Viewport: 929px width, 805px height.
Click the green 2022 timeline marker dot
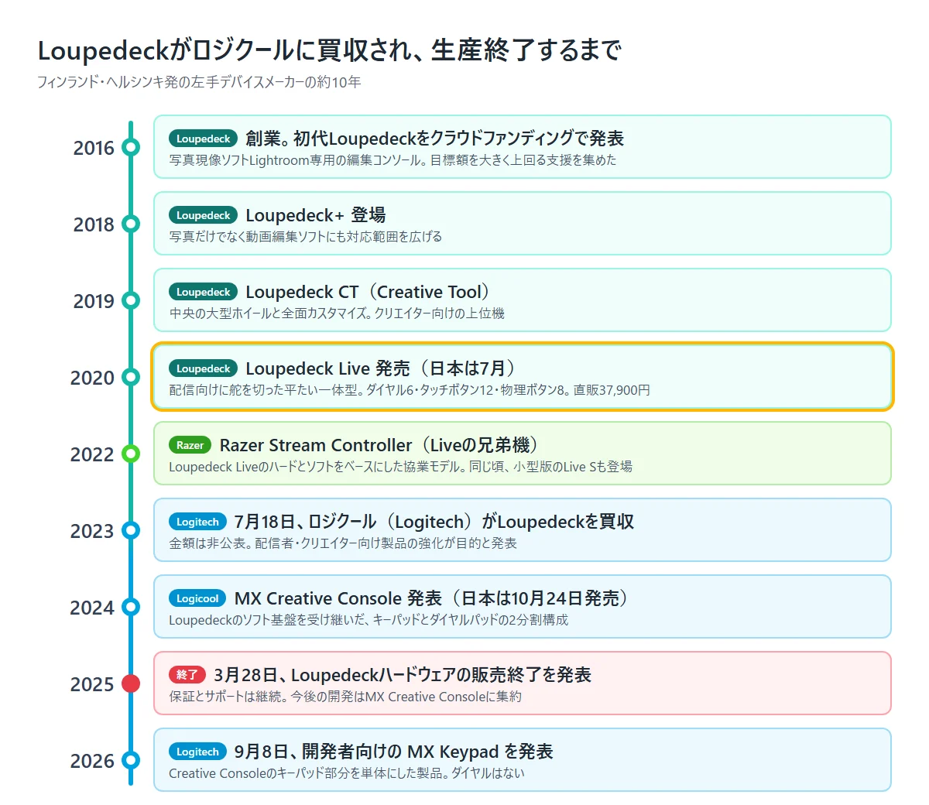[x=131, y=454]
